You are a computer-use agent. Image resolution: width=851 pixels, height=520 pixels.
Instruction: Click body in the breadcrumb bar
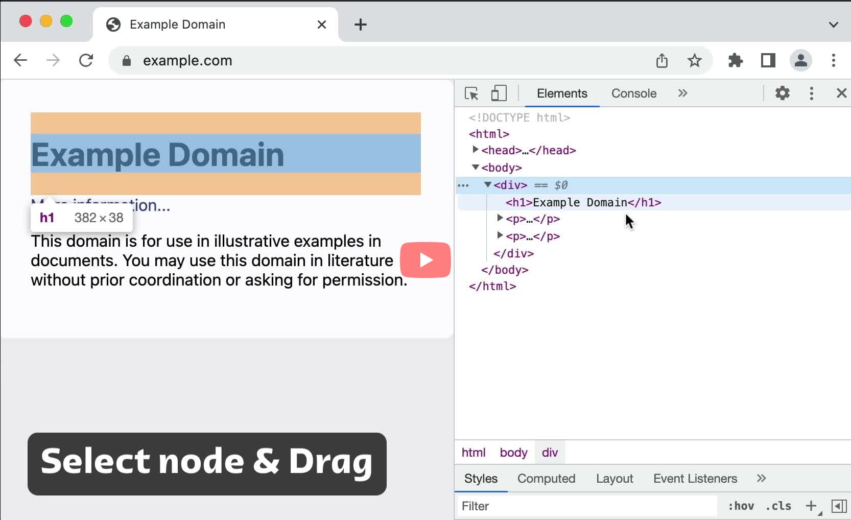coord(513,453)
